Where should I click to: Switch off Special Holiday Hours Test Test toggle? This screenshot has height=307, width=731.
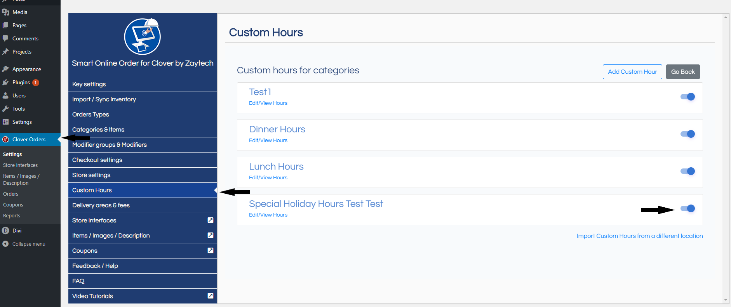687,208
